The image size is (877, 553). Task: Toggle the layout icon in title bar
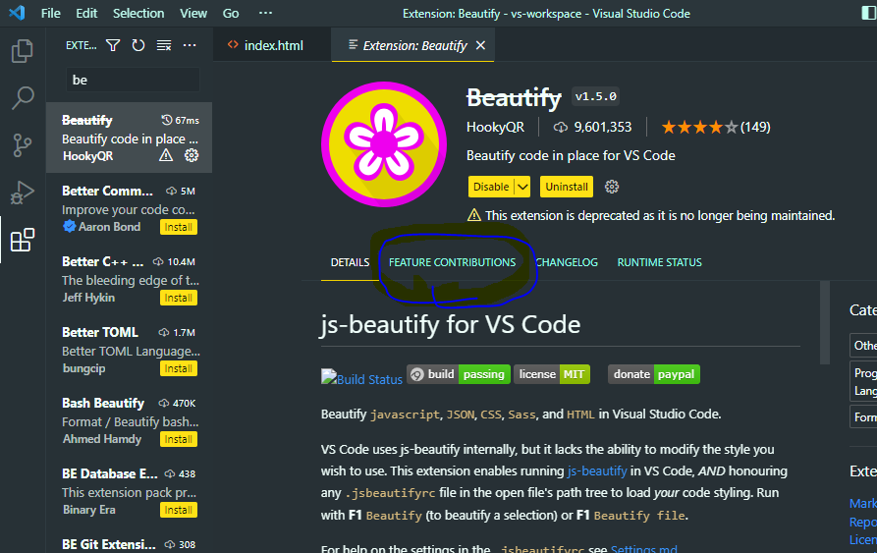coord(868,13)
